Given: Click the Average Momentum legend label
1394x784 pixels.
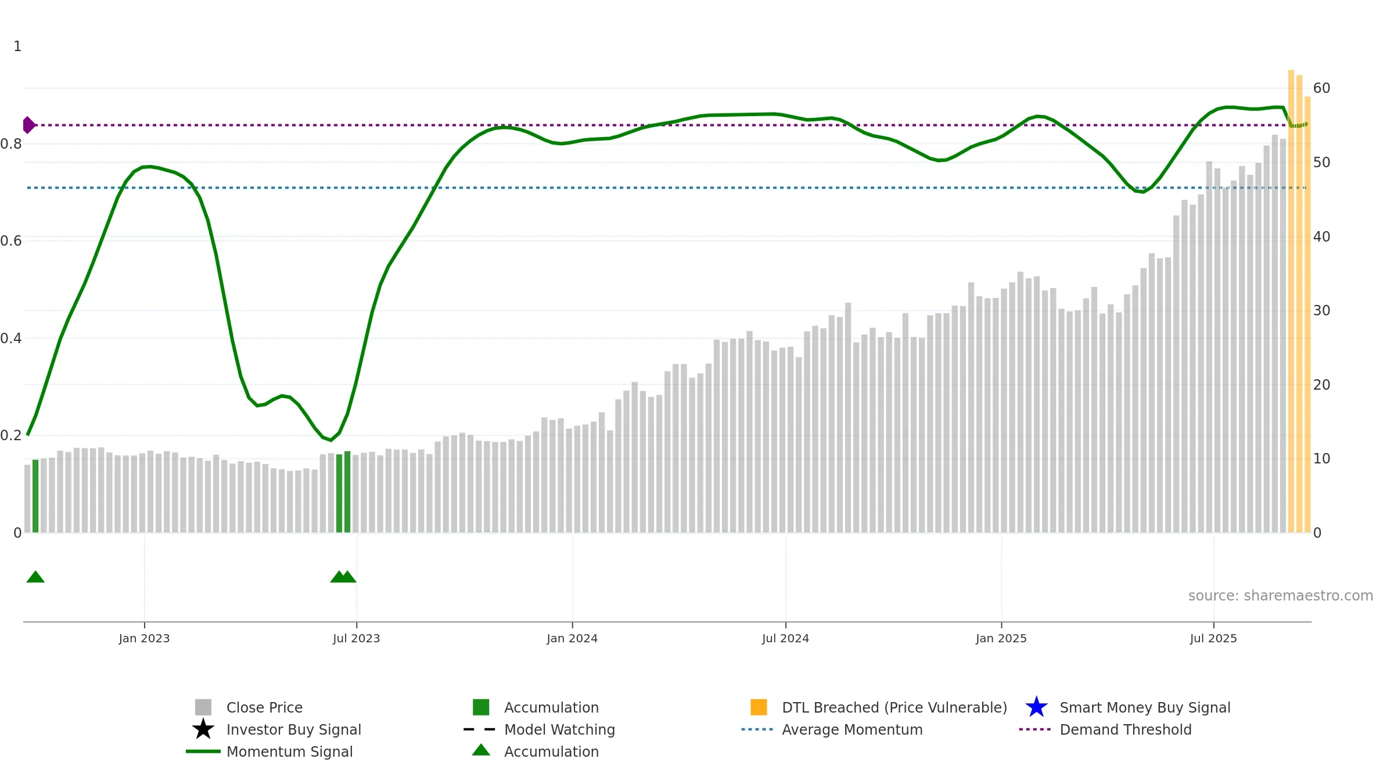Looking at the screenshot, I should pyautogui.click(x=852, y=729).
